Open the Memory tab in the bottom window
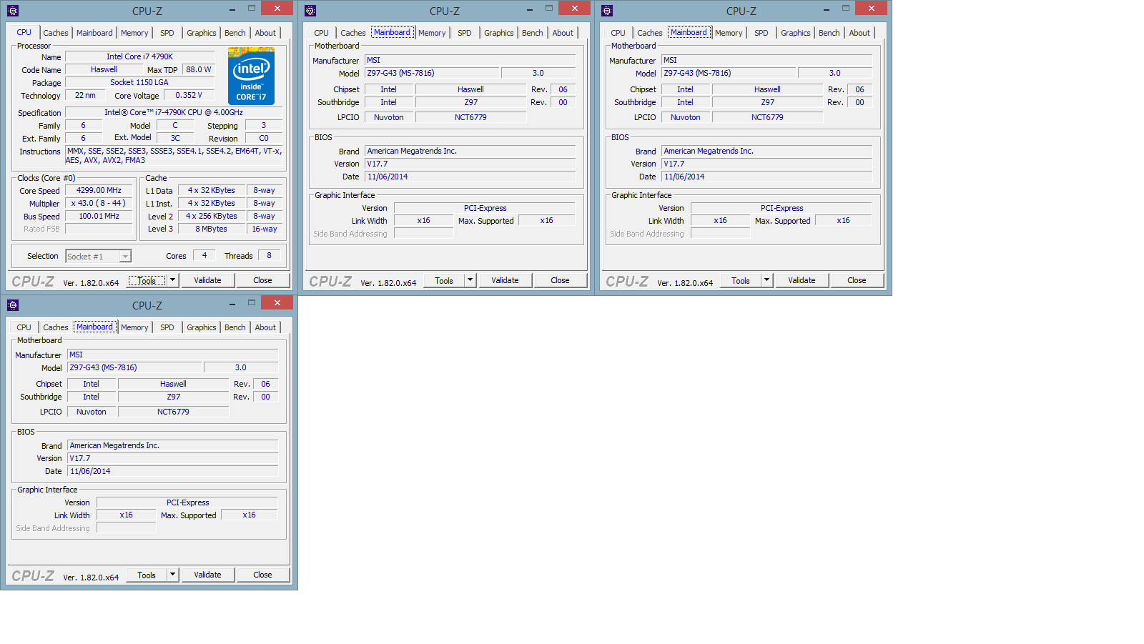 [134, 327]
